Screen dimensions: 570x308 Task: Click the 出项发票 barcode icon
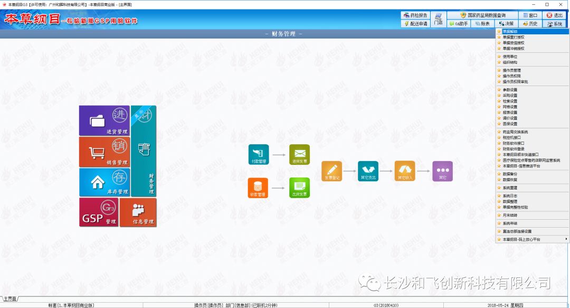click(x=300, y=188)
